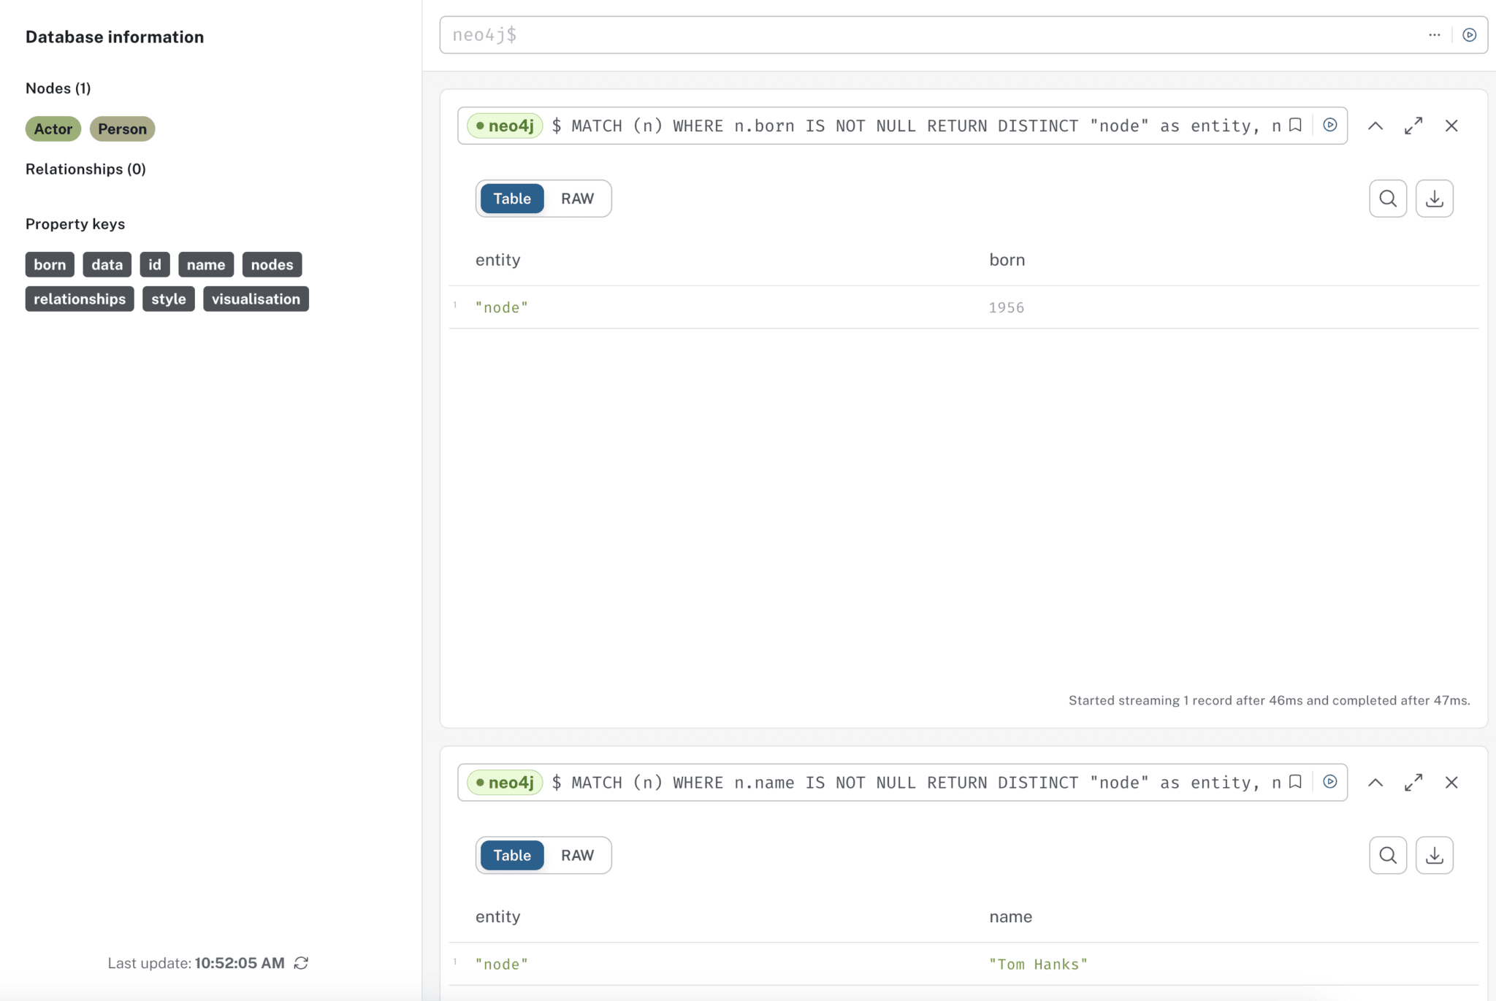1496x1001 pixels.
Task: Open the editor options ellipsis menu
Action: tap(1434, 34)
